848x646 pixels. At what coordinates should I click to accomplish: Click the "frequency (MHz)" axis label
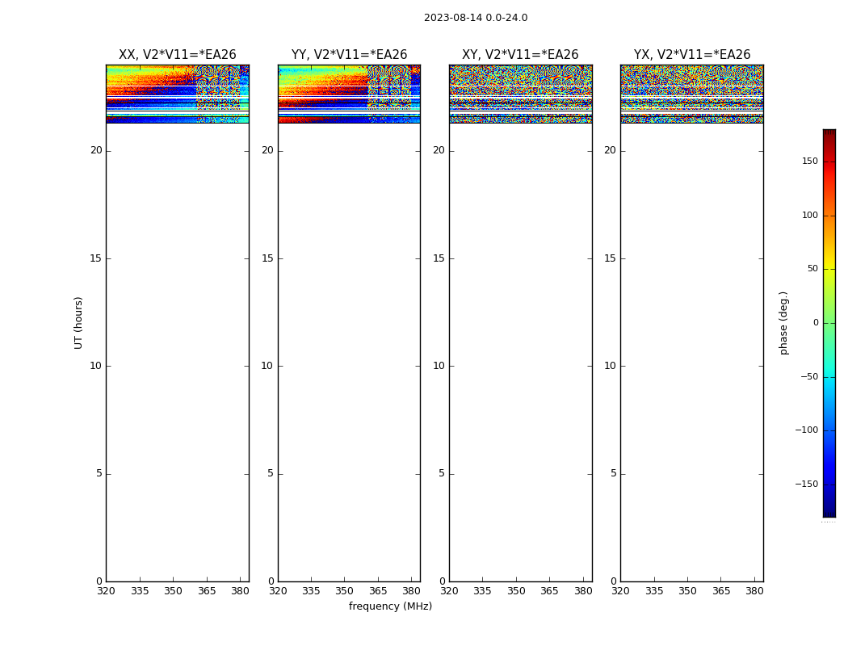[x=390, y=606]
